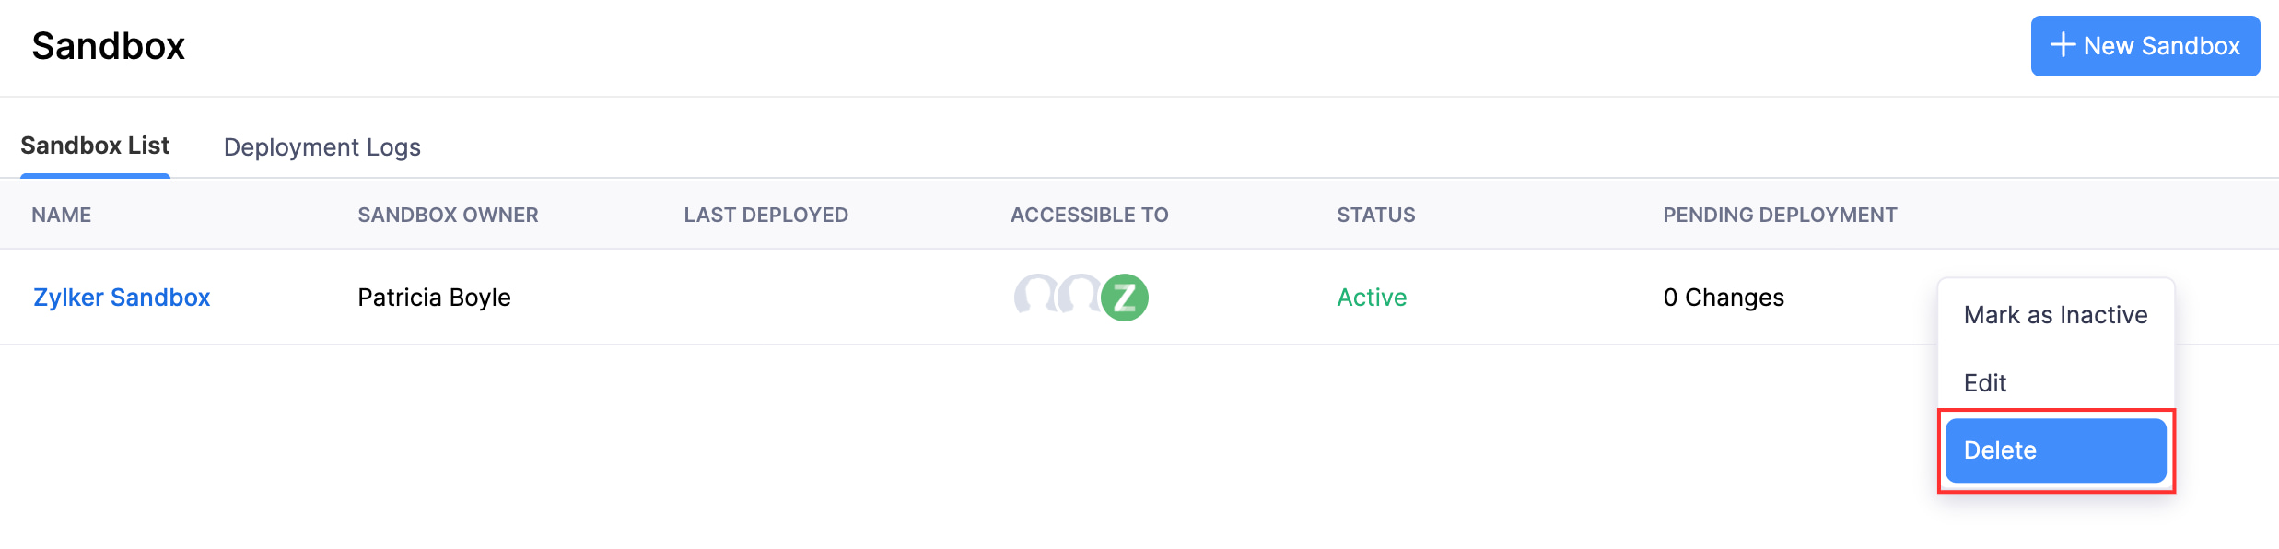
Task: Click the New Sandbox button
Action: coord(2145,46)
